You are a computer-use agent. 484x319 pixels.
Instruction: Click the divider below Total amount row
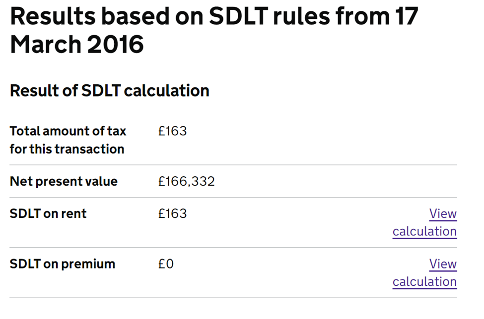pos(233,164)
